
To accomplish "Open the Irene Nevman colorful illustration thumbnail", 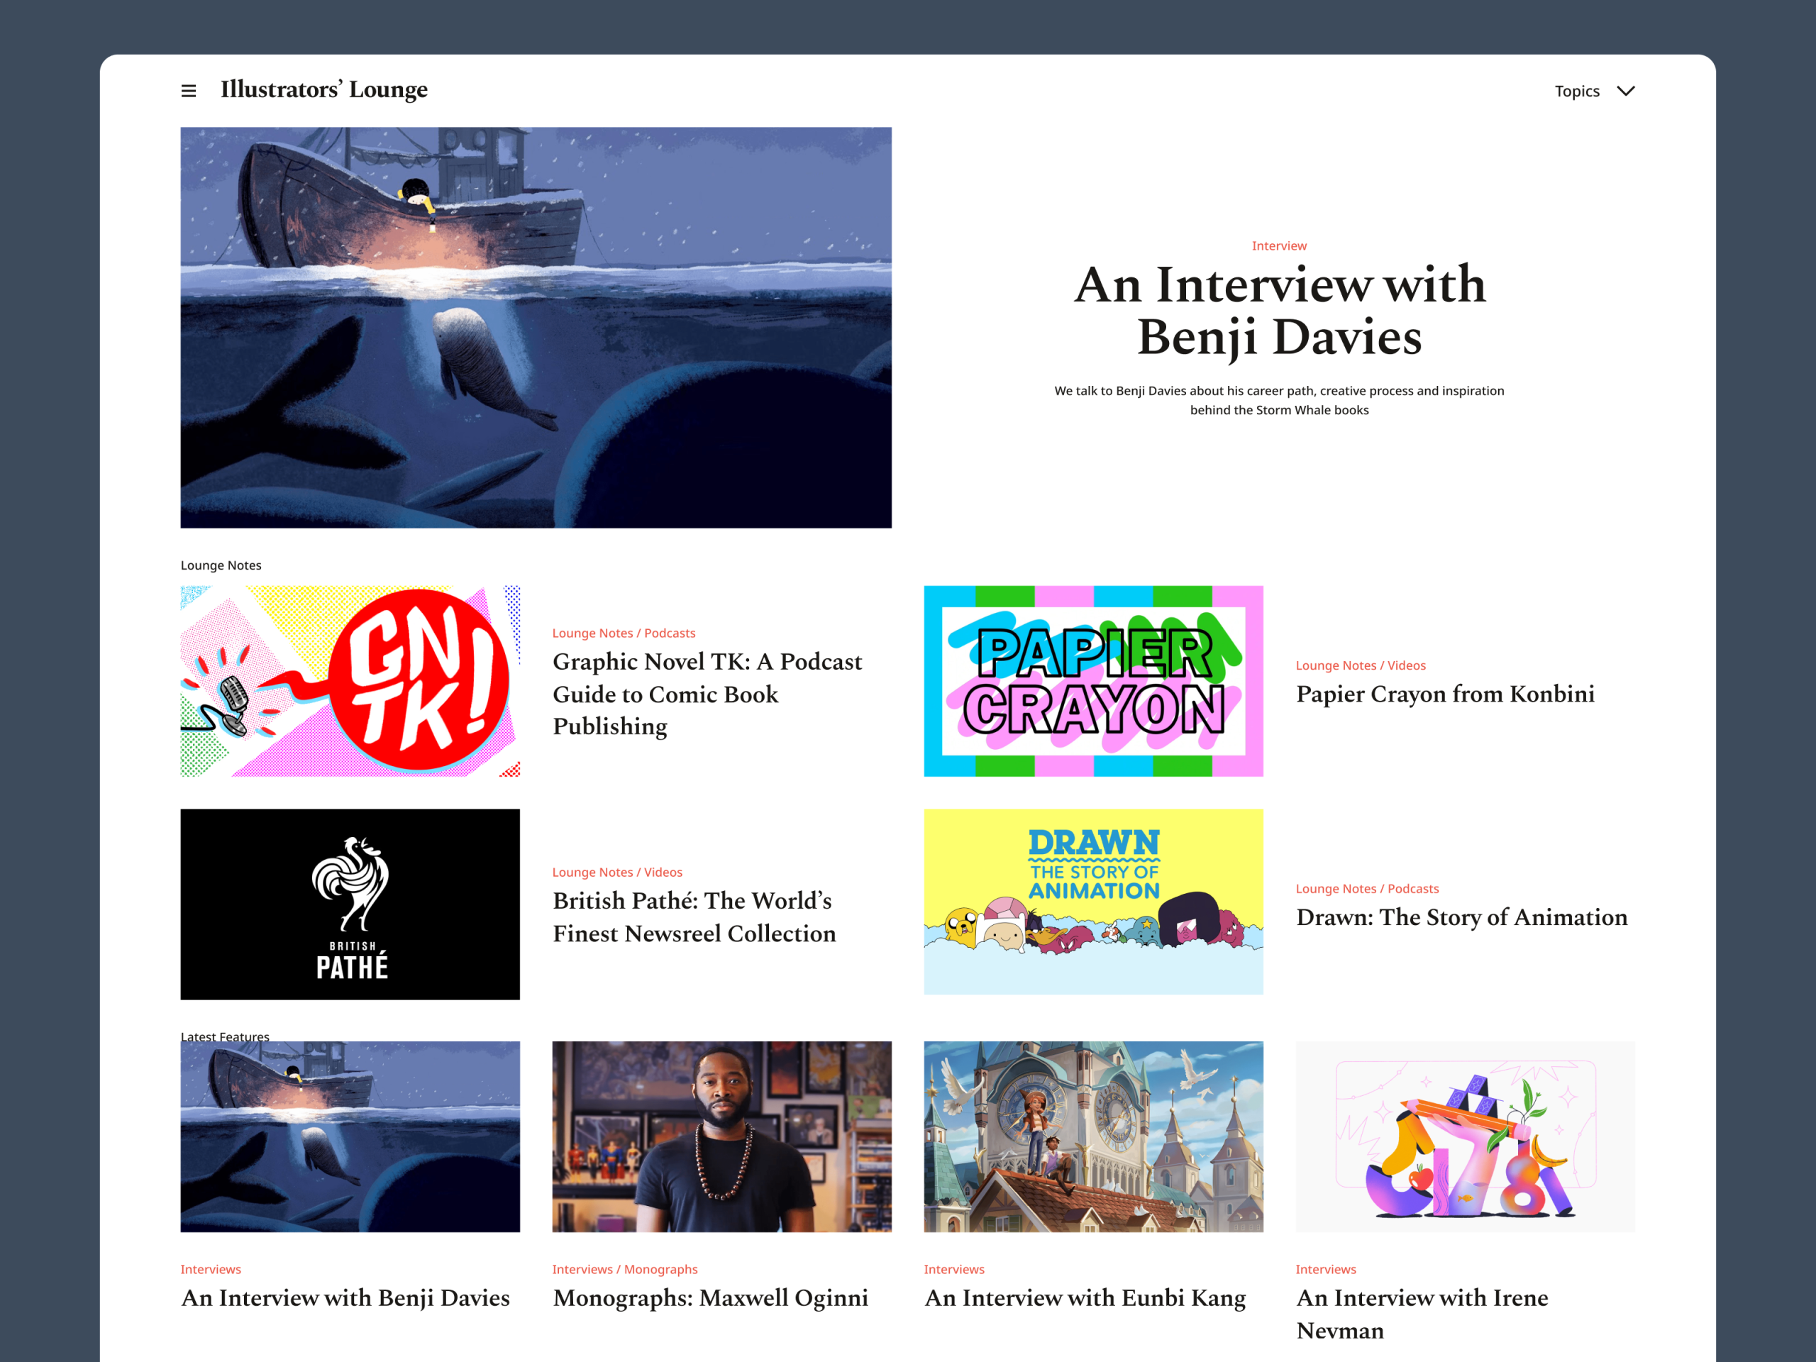I will (1465, 1136).
